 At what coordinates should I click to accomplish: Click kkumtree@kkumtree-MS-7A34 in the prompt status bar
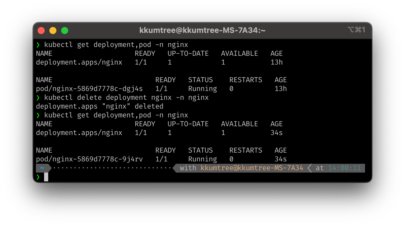(x=252, y=168)
